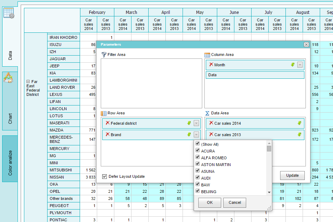Click green sort arrow on Federal district
Screen dimensions: 333x222
point(189,123)
